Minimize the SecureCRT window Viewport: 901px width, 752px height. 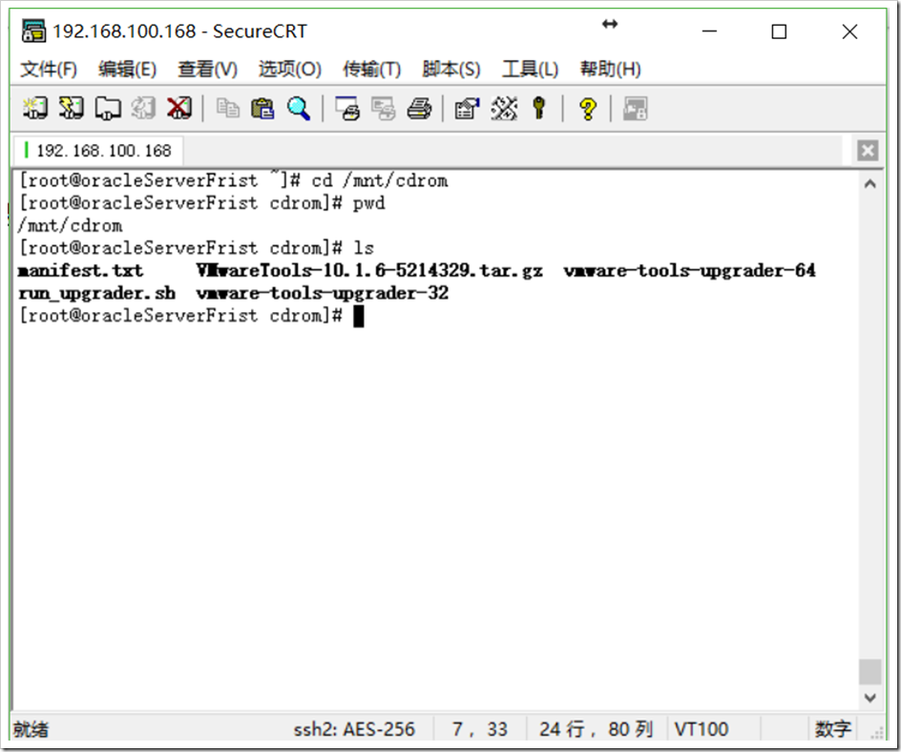[710, 31]
